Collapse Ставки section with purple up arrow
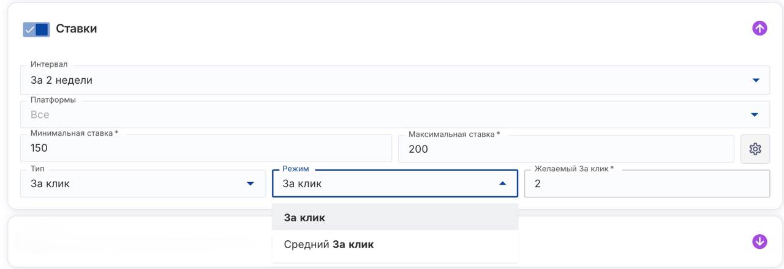Image resolution: width=784 pixels, height=269 pixels. [x=759, y=28]
